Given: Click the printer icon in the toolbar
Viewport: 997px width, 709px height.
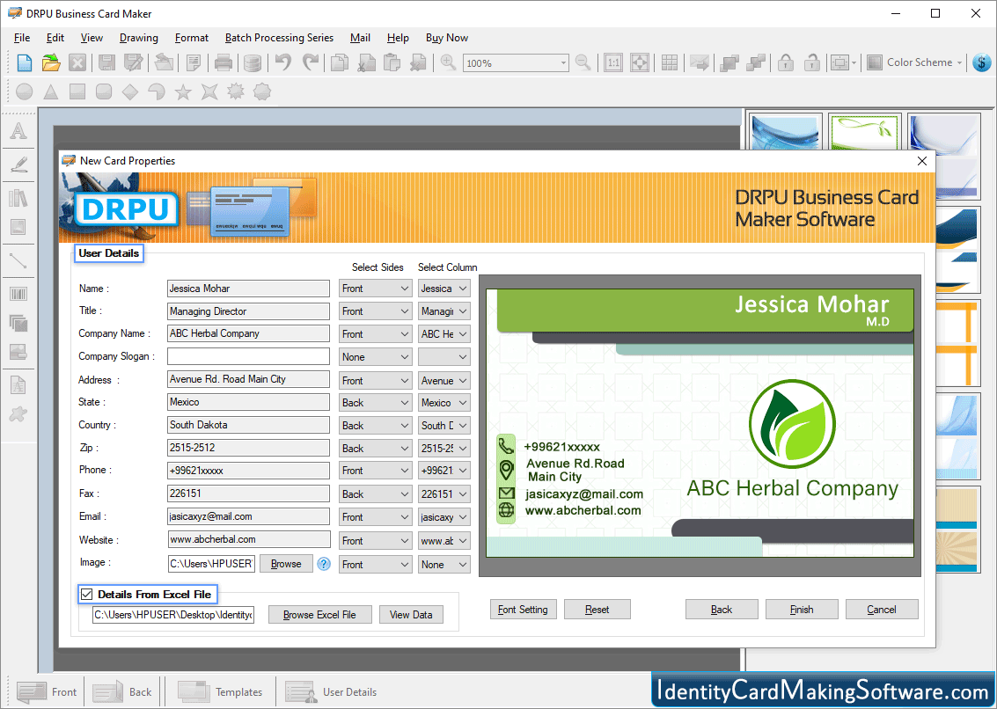Looking at the screenshot, I should [x=224, y=62].
